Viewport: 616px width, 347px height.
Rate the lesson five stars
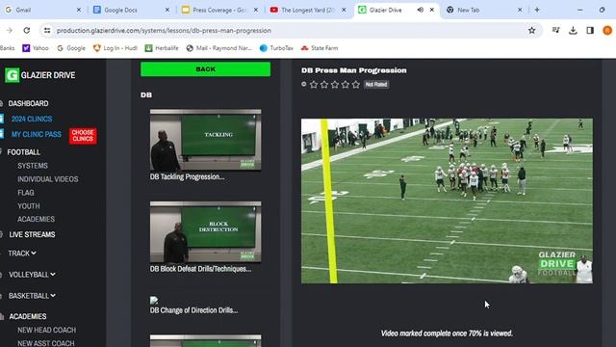click(356, 84)
